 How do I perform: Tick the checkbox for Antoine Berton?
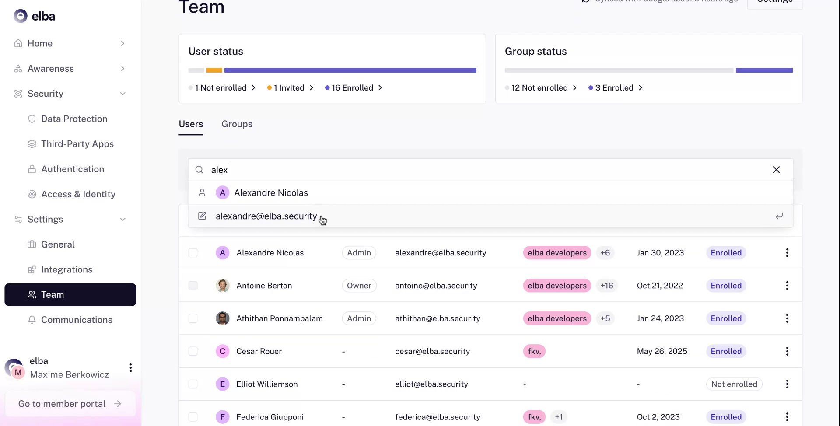click(x=193, y=286)
